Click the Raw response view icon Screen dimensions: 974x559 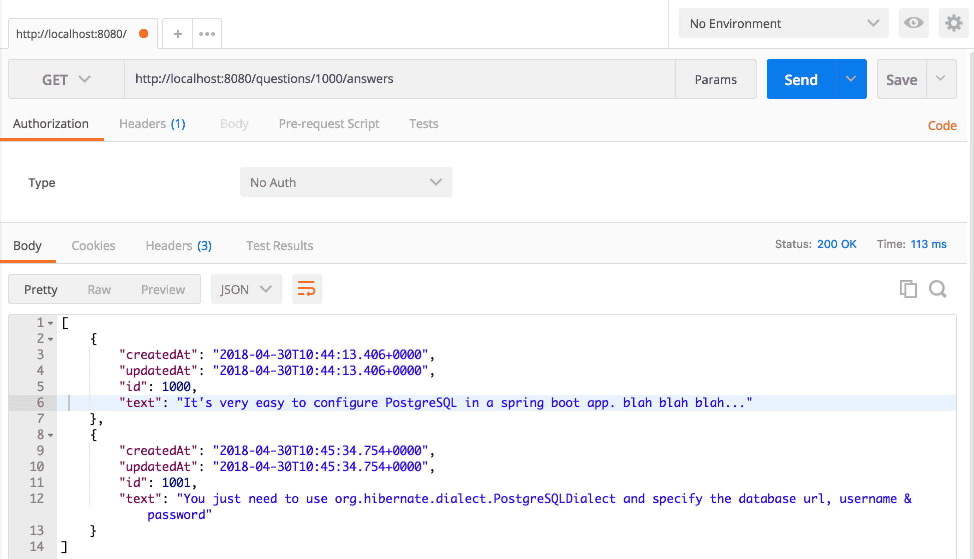pos(99,289)
